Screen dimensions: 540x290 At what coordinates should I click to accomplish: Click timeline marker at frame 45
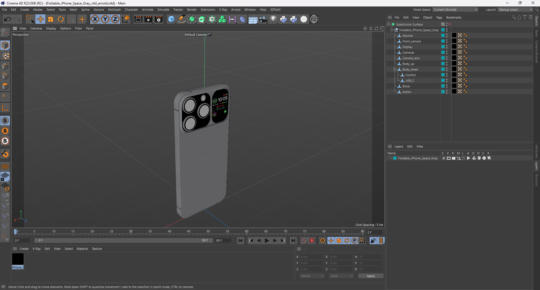pyautogui.click(x=189, y=232)
